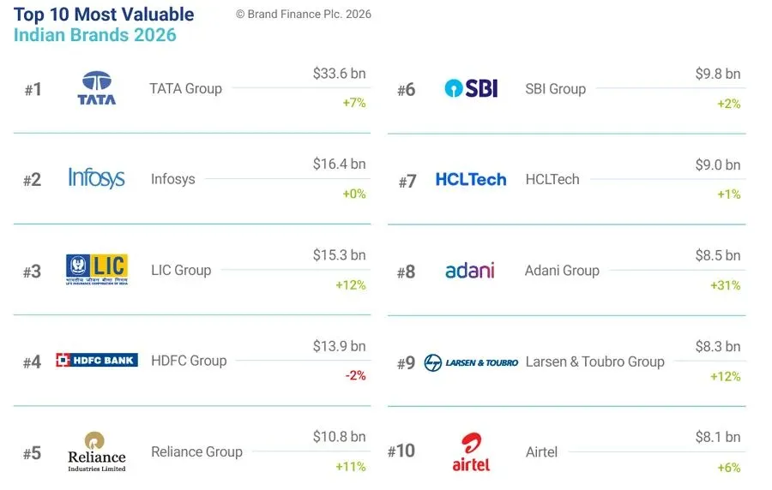Select the Brand Finance Plc. 2026 copyright

click(x=304, y=15)
